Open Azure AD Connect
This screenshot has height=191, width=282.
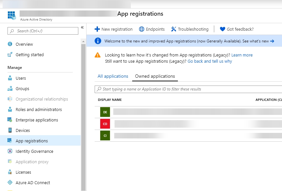pyautogui.click(x=33, y=183)
